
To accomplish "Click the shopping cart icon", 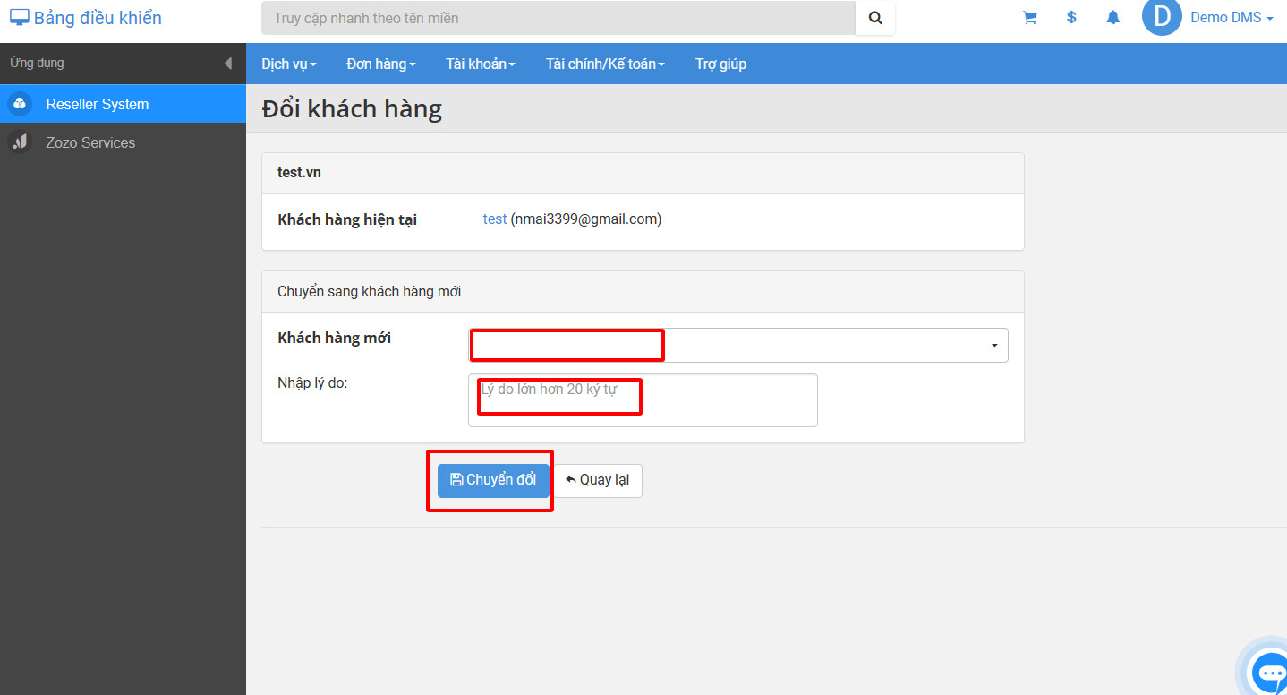I will [1029, 18].
